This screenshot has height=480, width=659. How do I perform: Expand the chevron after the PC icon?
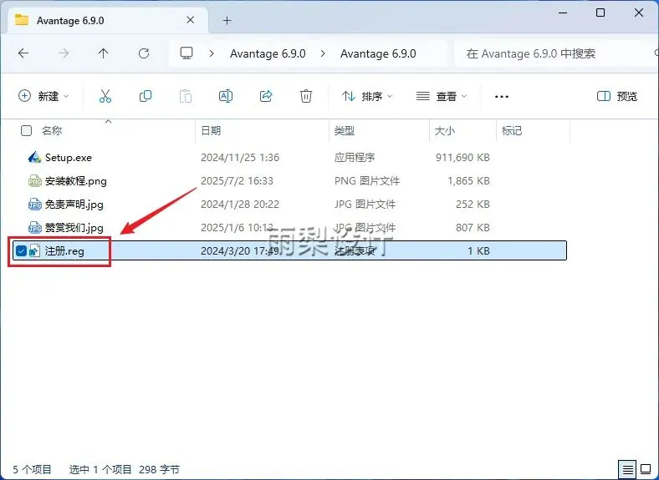click(x=212, y=53)
